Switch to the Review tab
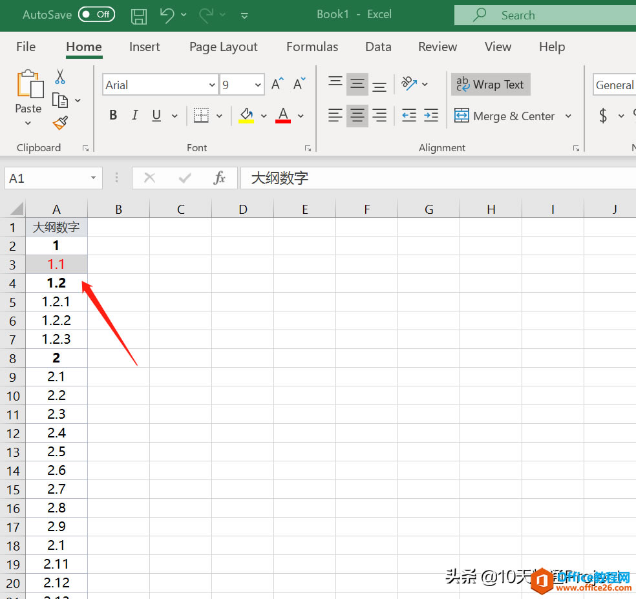This screenshot has height=599, width=636. pos(438,47)
